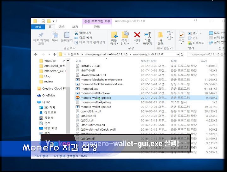Click 다운로드 in the address path
Screen dimensions: 227x172
pos(73,54)
